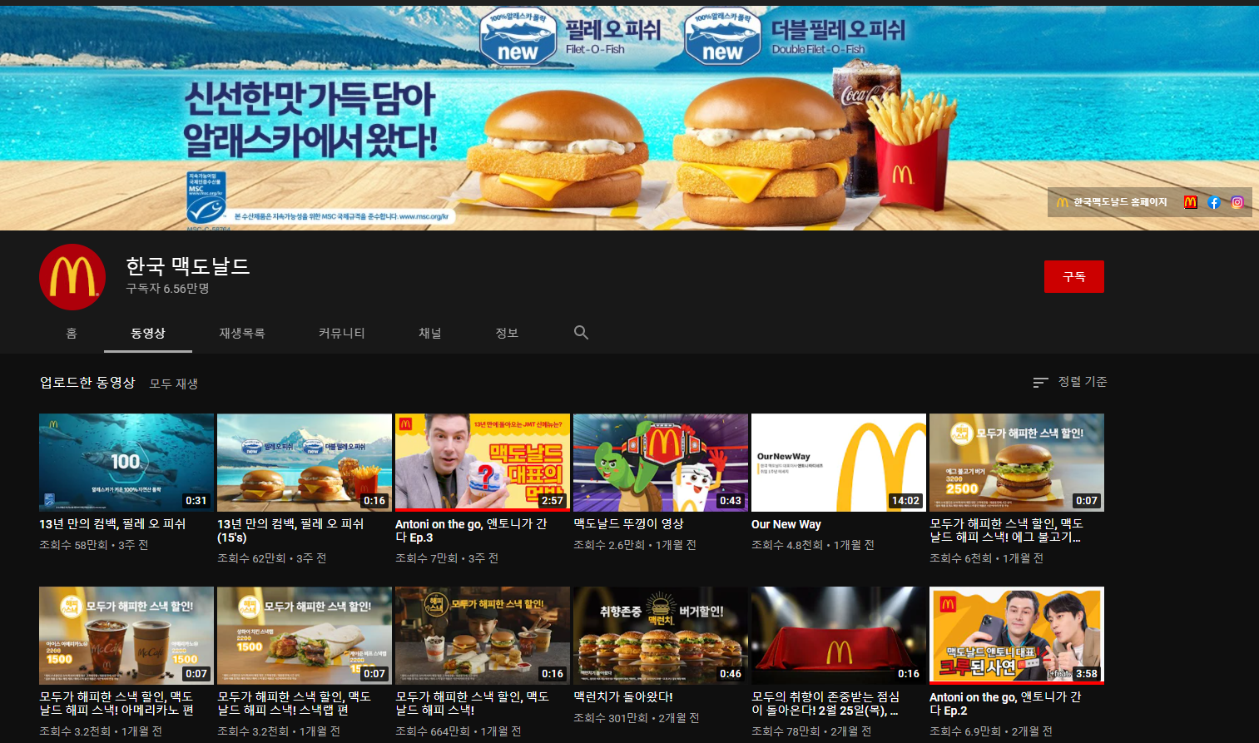Click the 스낵랩 편 video title

point(295,704)
